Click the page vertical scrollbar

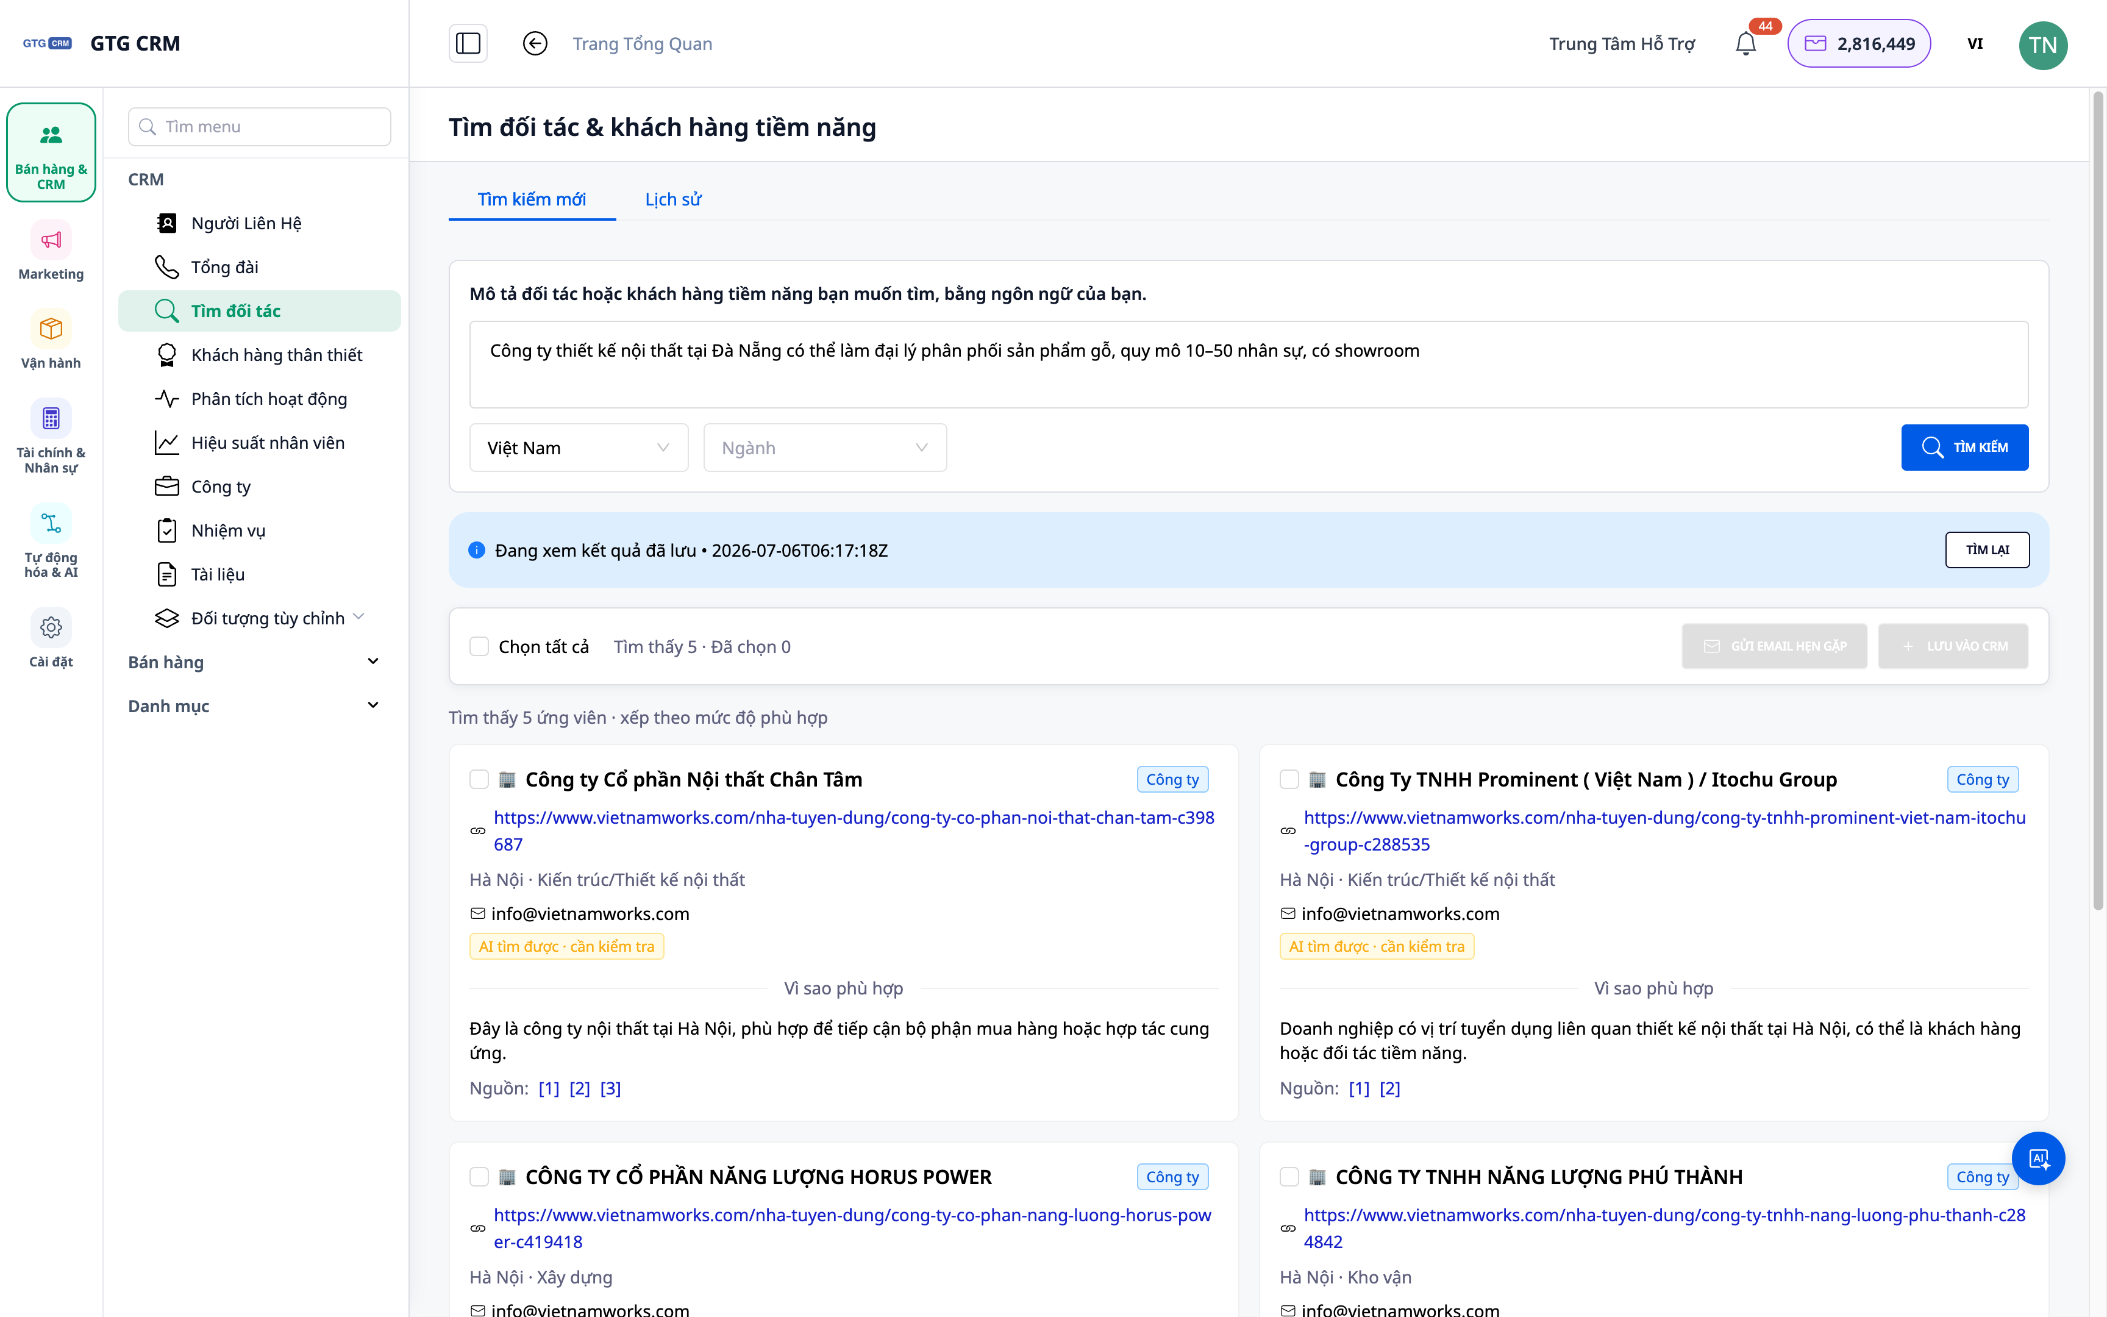[2098, 501]
